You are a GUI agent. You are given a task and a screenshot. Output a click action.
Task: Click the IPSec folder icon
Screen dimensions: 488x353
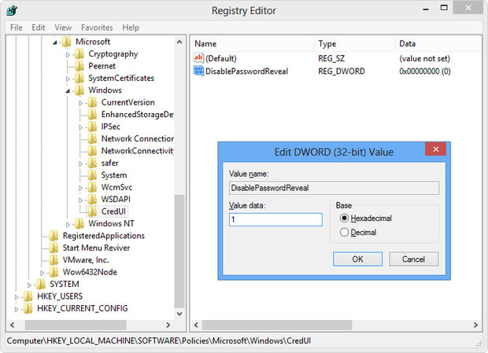pyautogui.click(x=92, y=127)
